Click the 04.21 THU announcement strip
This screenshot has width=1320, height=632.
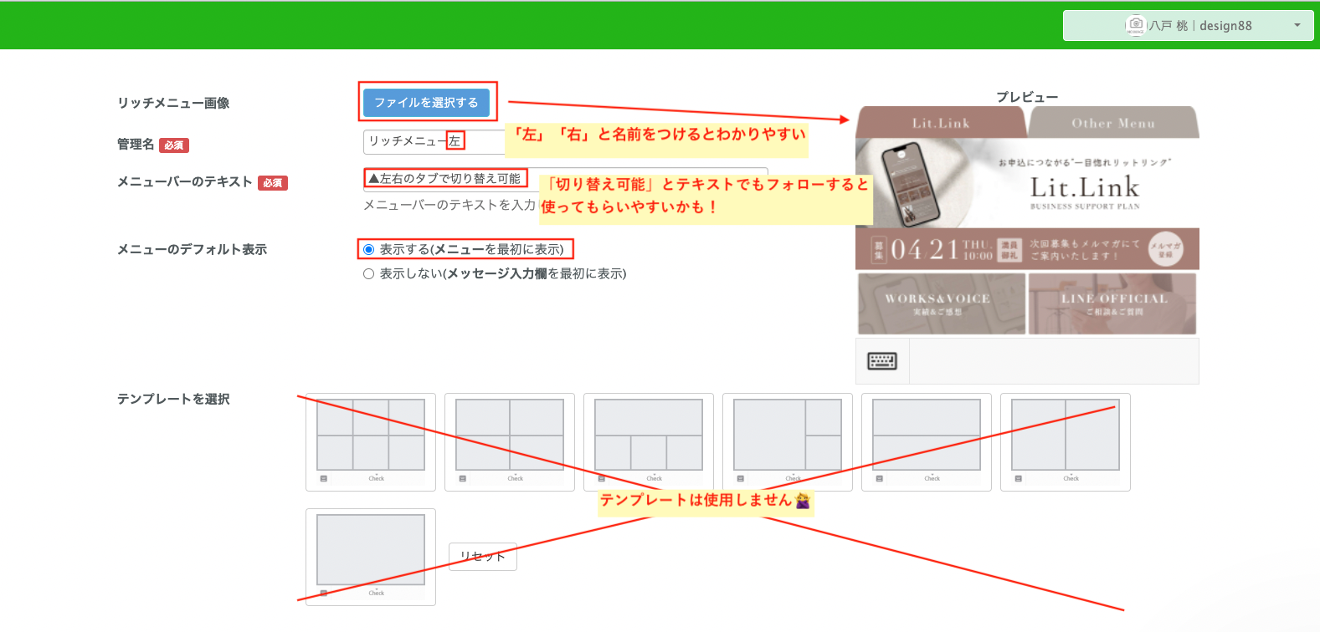tap(1027, 249)
